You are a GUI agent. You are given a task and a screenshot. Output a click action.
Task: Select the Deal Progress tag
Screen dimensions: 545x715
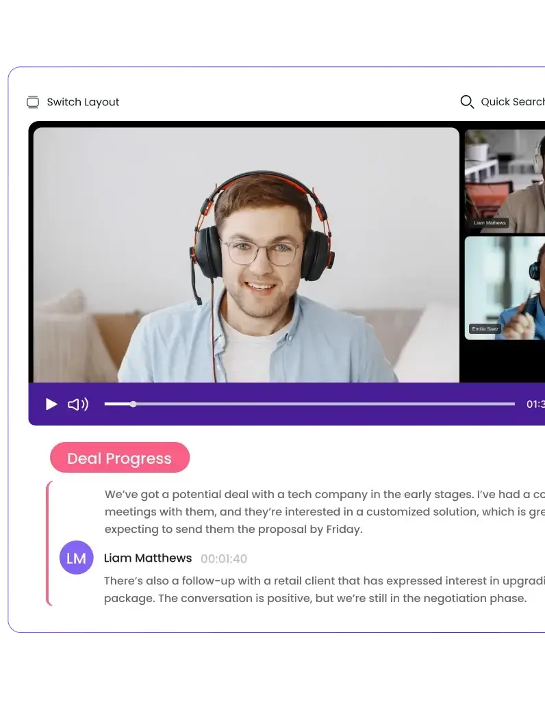[120, 458]
